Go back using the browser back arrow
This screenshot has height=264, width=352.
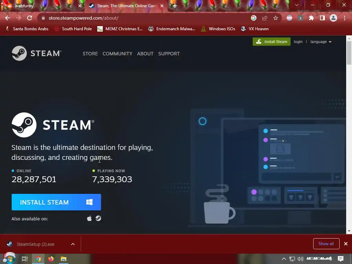point(8,18)
